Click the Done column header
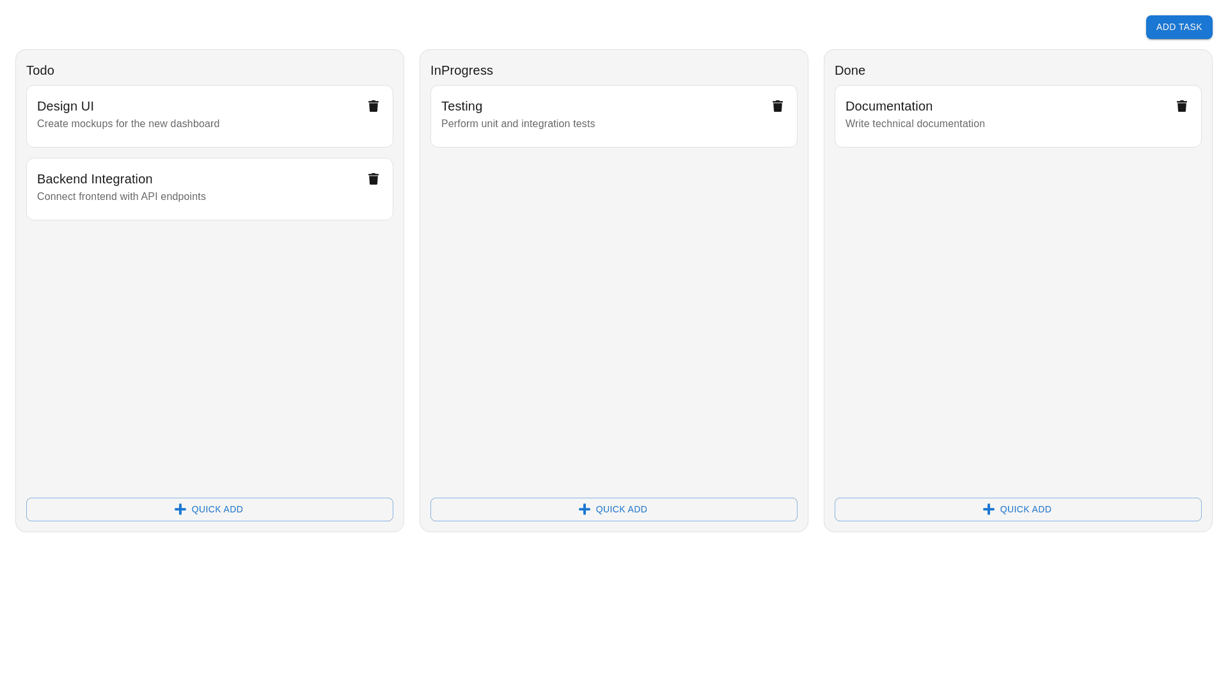The height and width of the screenshot is (690, 1228). pyautogui.click(x=850, y=70)
